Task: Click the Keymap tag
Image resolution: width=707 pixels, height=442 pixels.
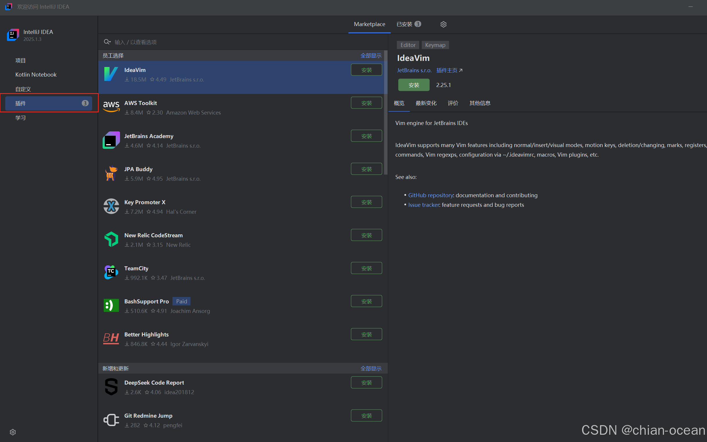Action: point(435,45)
